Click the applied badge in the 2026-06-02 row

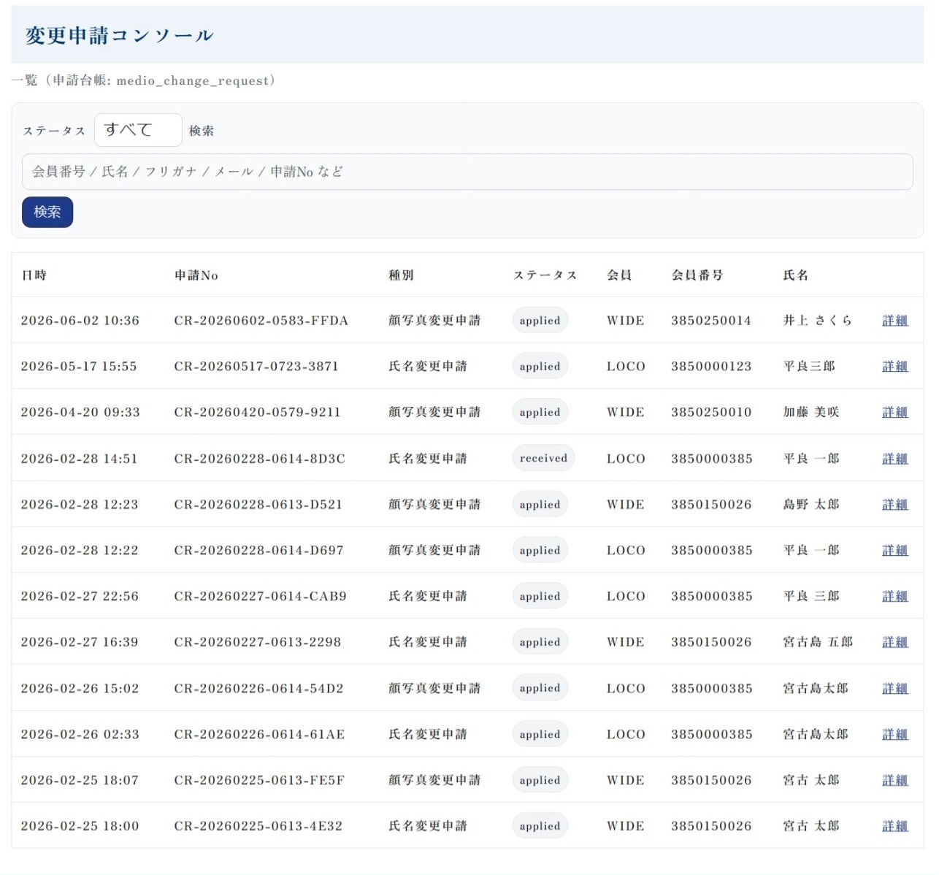click(x=540, y=321)
